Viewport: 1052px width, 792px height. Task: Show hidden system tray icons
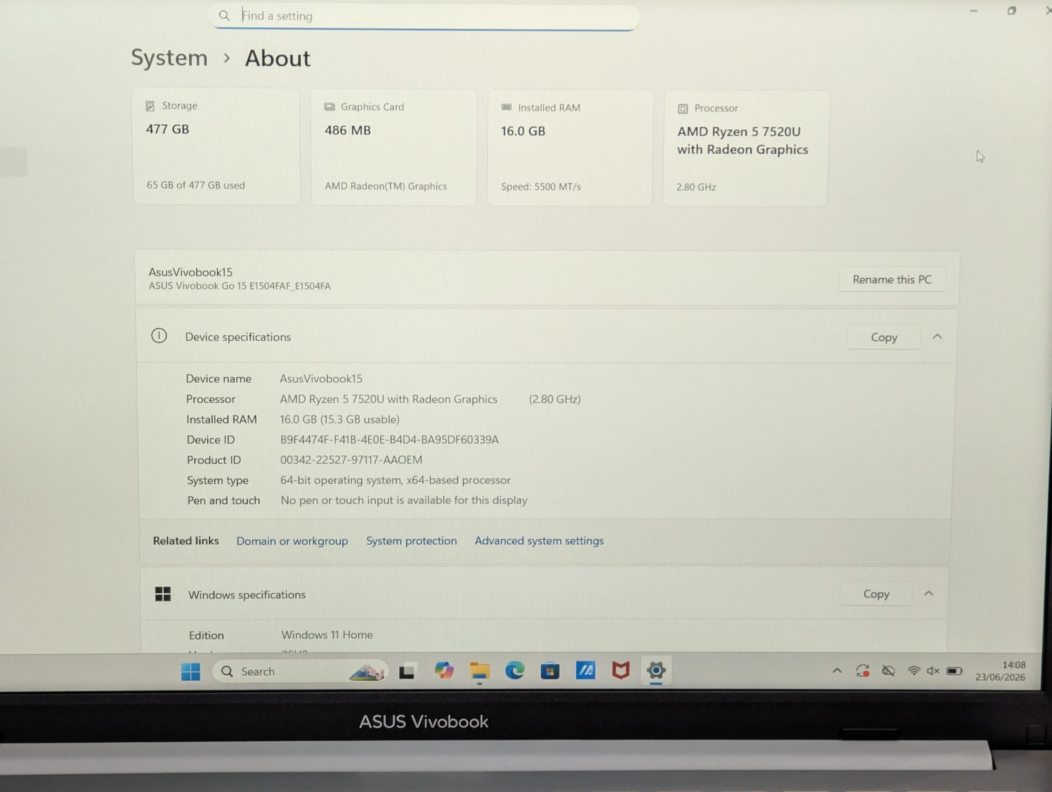coord(837,671)
